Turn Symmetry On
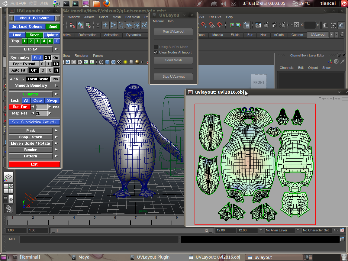Screen dimensions: 348x261 [56, 58]
